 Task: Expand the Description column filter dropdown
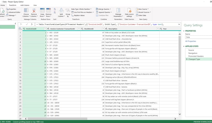click(x=158, y=29)
